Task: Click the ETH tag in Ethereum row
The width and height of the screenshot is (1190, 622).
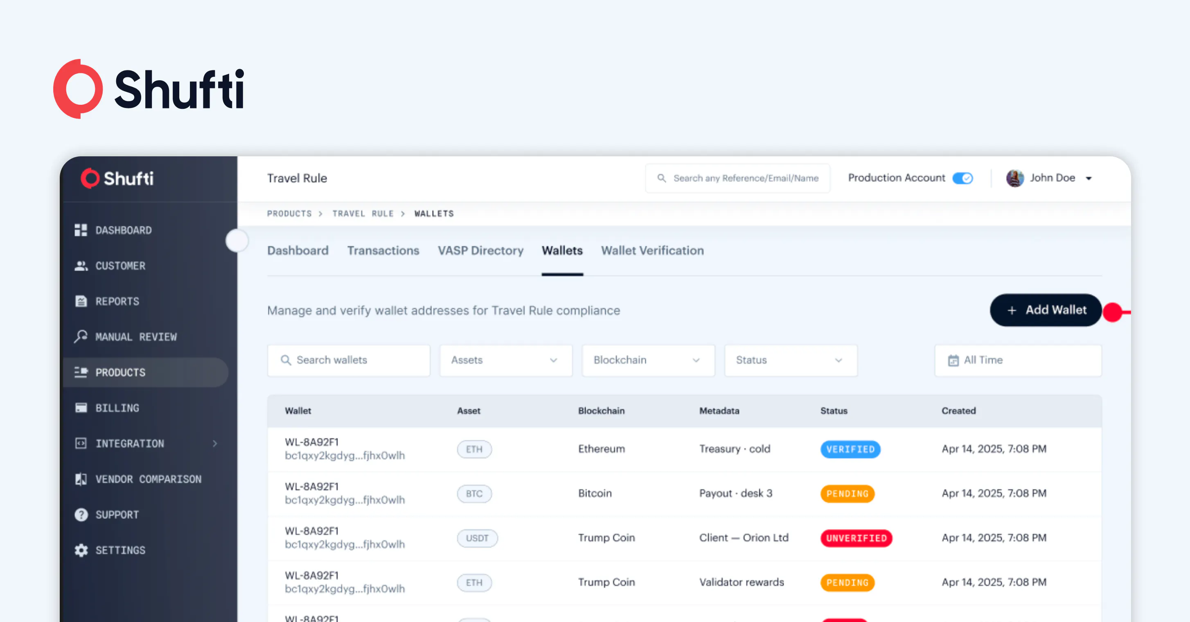Action: (474, 449)
